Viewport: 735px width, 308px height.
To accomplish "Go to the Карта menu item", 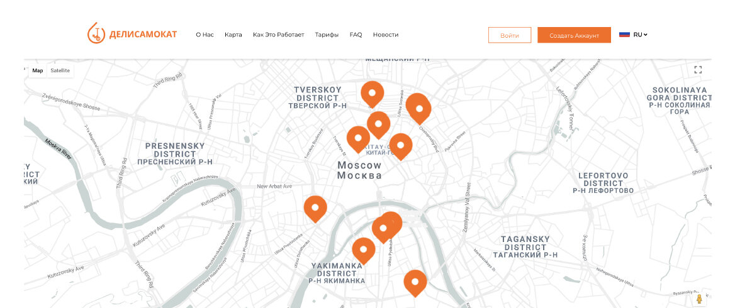I will pyautogui.click(x=233, y=35).
